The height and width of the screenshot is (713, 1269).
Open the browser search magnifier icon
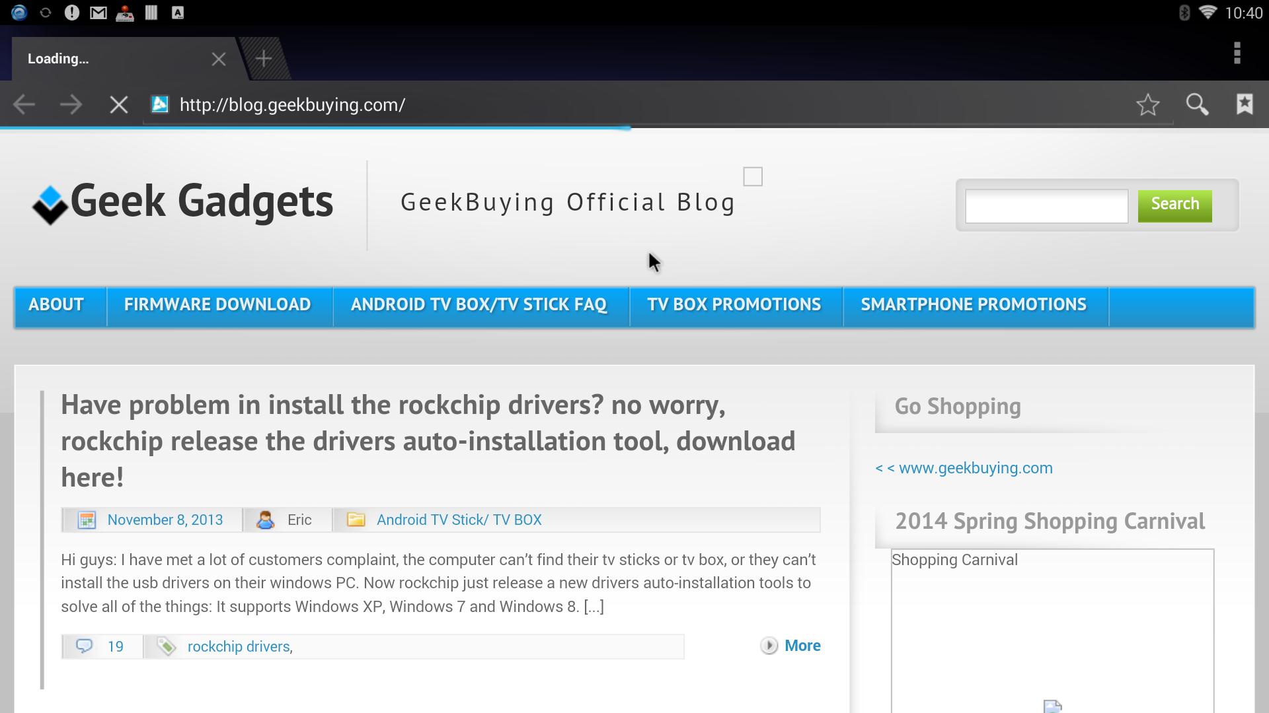click(x=1197, y=104)
